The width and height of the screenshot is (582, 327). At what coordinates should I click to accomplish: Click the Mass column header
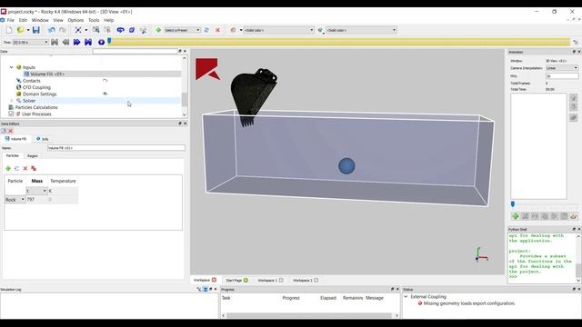coord(36,181)
